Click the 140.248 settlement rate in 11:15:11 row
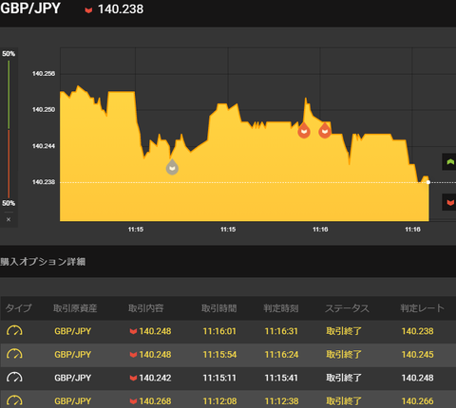This screenshot has height=408, width=456. (417, 378)
